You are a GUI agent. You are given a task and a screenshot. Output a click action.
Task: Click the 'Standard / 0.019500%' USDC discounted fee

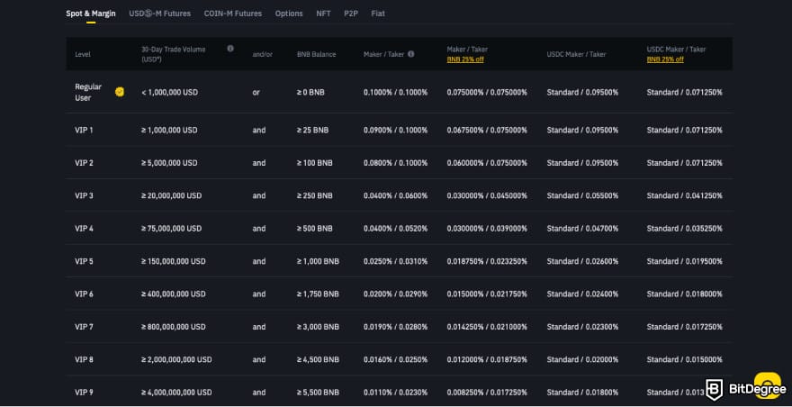click(684, 261)
